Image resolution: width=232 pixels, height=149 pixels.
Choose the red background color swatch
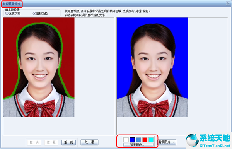145,140
